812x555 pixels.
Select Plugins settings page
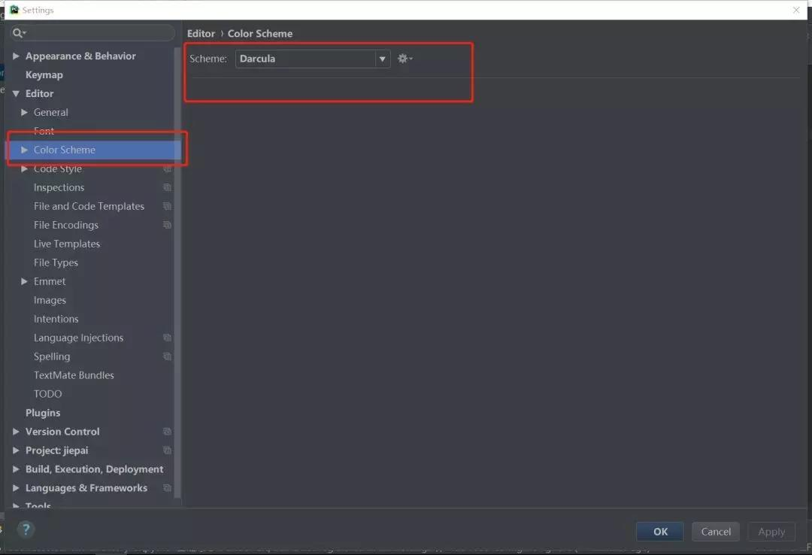pos(43,413)
